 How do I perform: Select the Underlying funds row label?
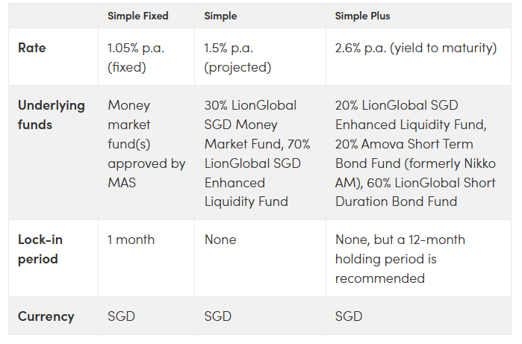[x=52, y=115]
